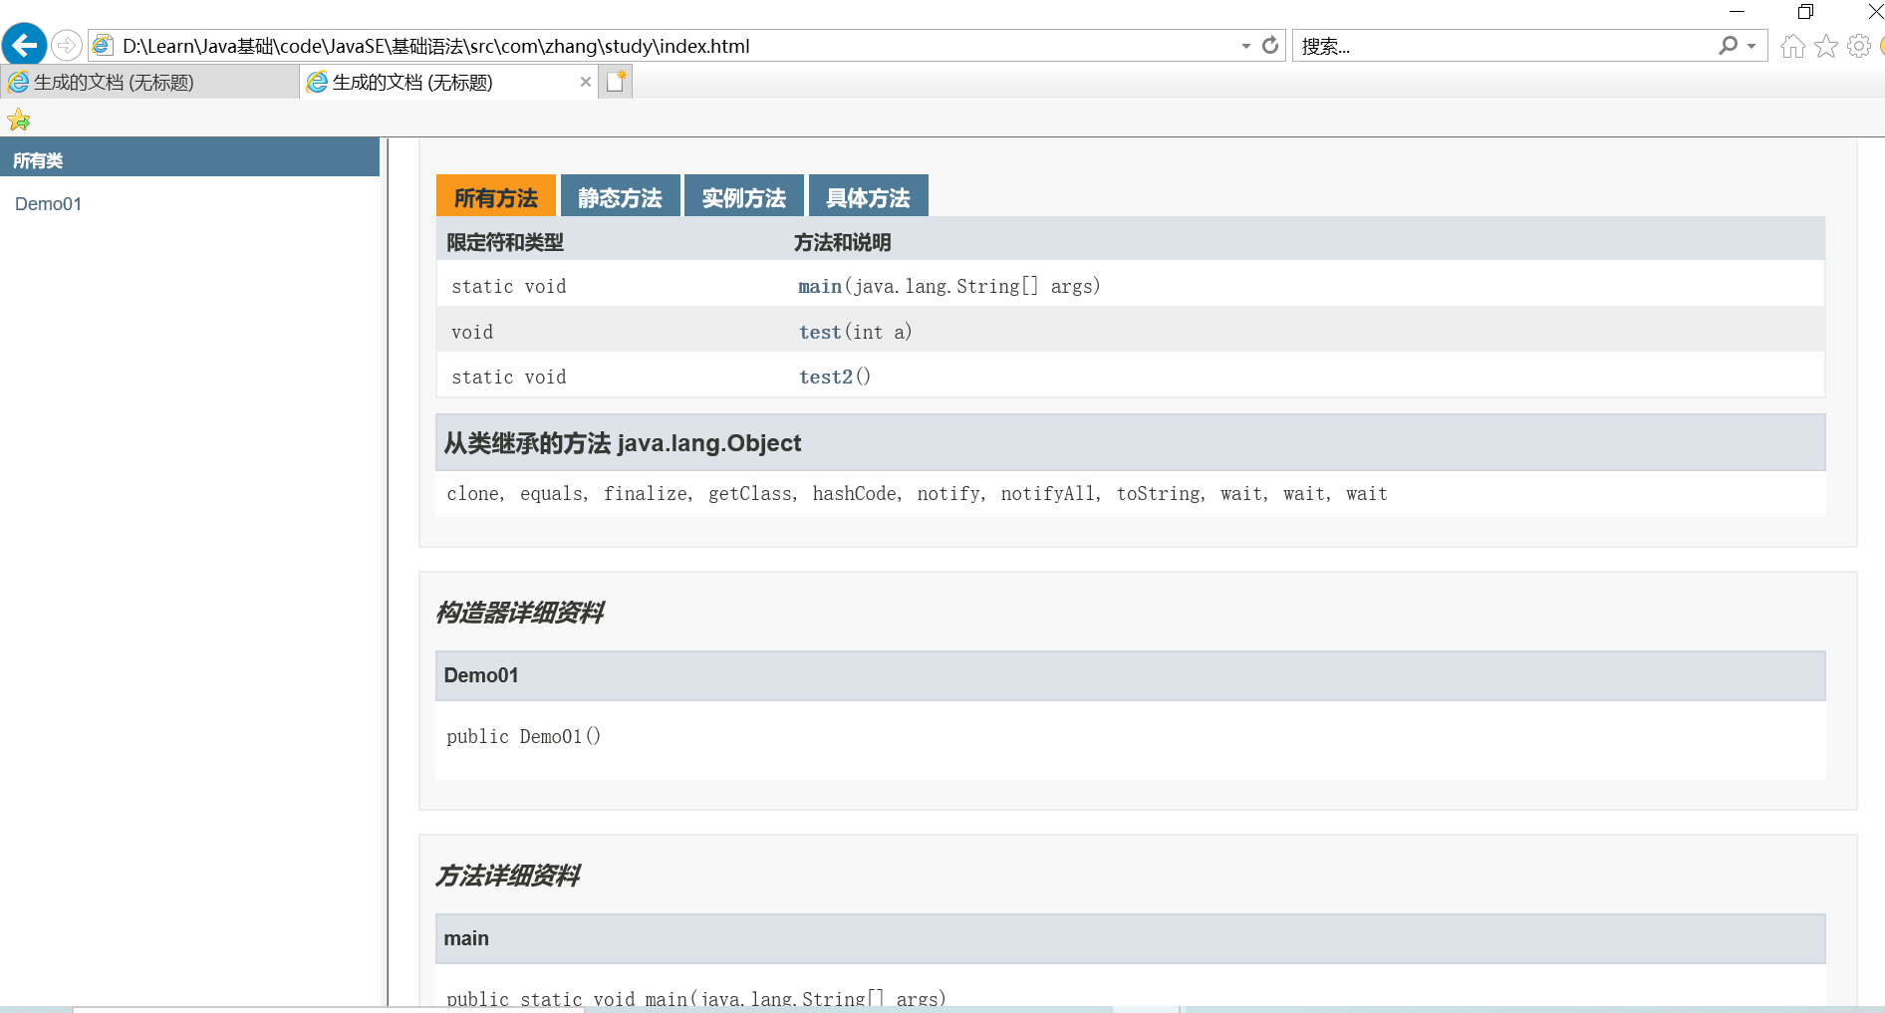
Task: Expand the address bar history dropdown
Action: tap(1245, 46)
